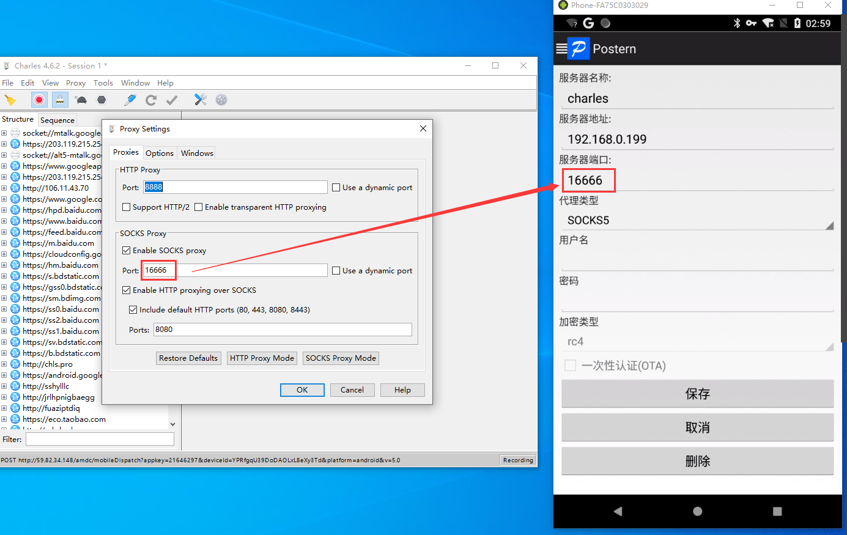Toggle Include default HTTP ports checkbox
The height and width of the screenshot is (535, 847).
pyautogui.click(x=133, y=310)
